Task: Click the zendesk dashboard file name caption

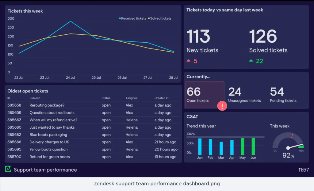Action: pos(157,184)
